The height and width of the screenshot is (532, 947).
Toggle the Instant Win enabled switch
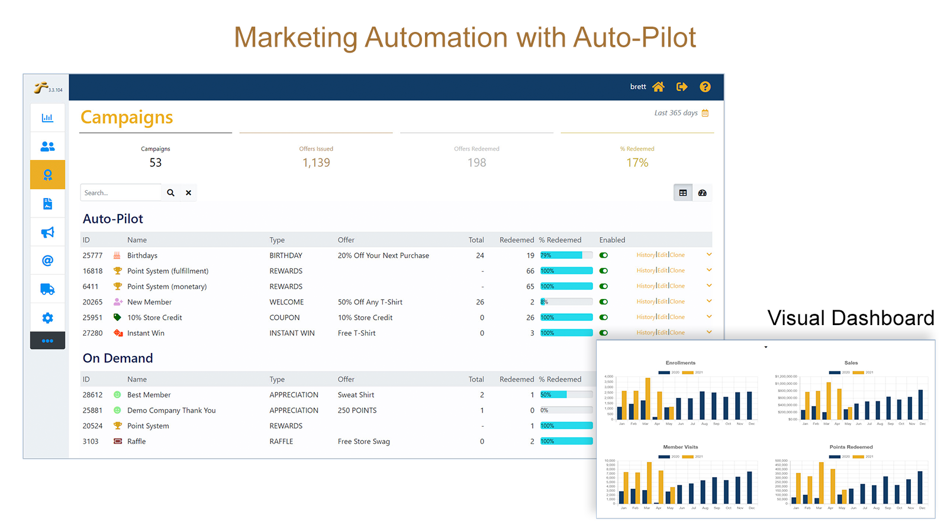604,333
